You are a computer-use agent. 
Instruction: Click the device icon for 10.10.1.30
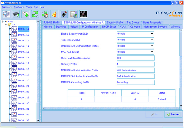tap(14, 103)
